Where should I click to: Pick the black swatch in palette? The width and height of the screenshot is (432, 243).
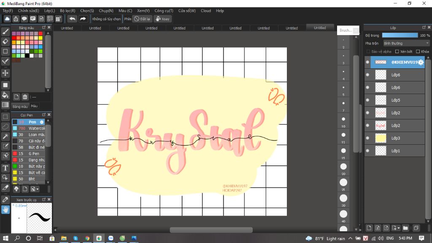(x=27, y=56)
